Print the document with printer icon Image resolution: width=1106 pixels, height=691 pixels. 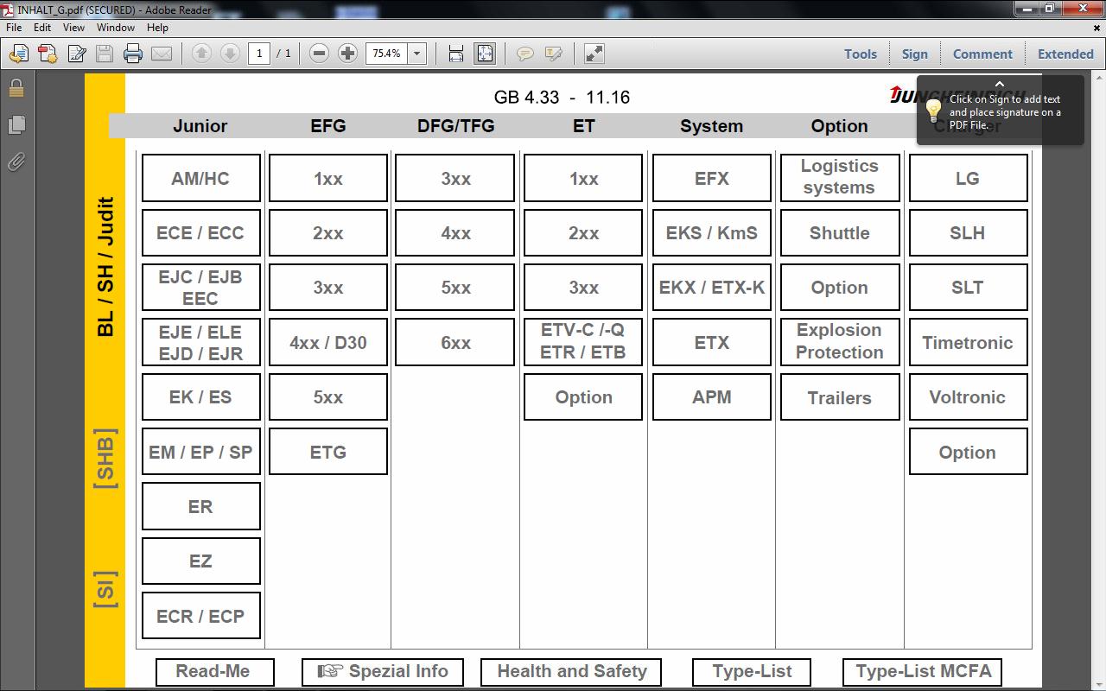(x=133, y=54)
